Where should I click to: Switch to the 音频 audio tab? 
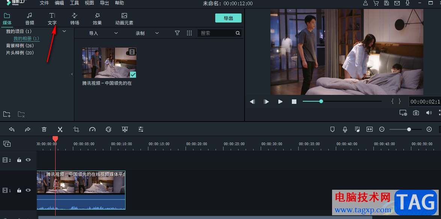coord(30,19)
